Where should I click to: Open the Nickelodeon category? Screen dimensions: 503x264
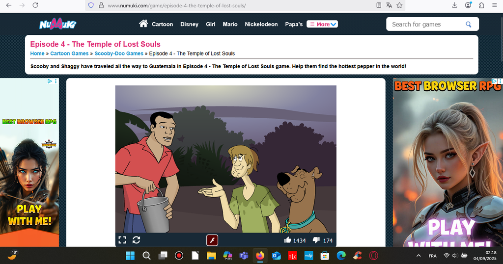point(261,25)
